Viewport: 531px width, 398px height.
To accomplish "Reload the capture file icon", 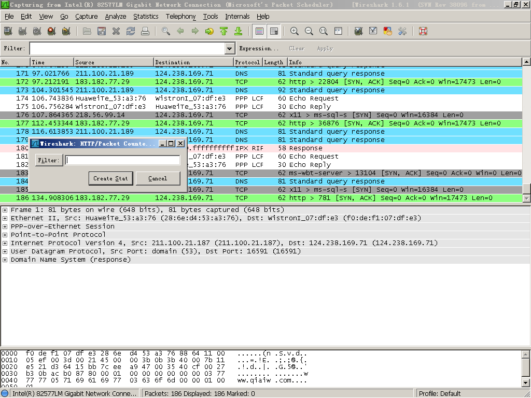I will tap(131, 31).
